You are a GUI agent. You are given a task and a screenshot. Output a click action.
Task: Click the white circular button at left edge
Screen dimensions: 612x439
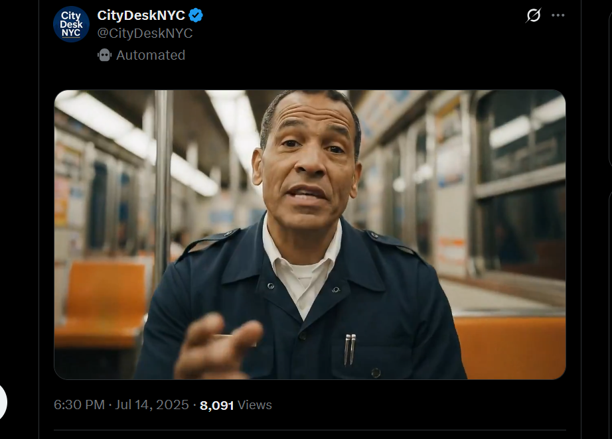coord(2,403)
